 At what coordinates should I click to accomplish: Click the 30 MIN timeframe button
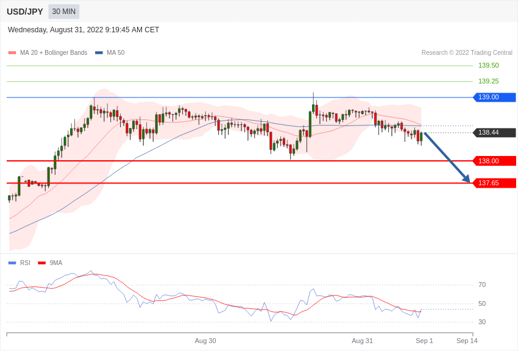(x=64, y=12)
